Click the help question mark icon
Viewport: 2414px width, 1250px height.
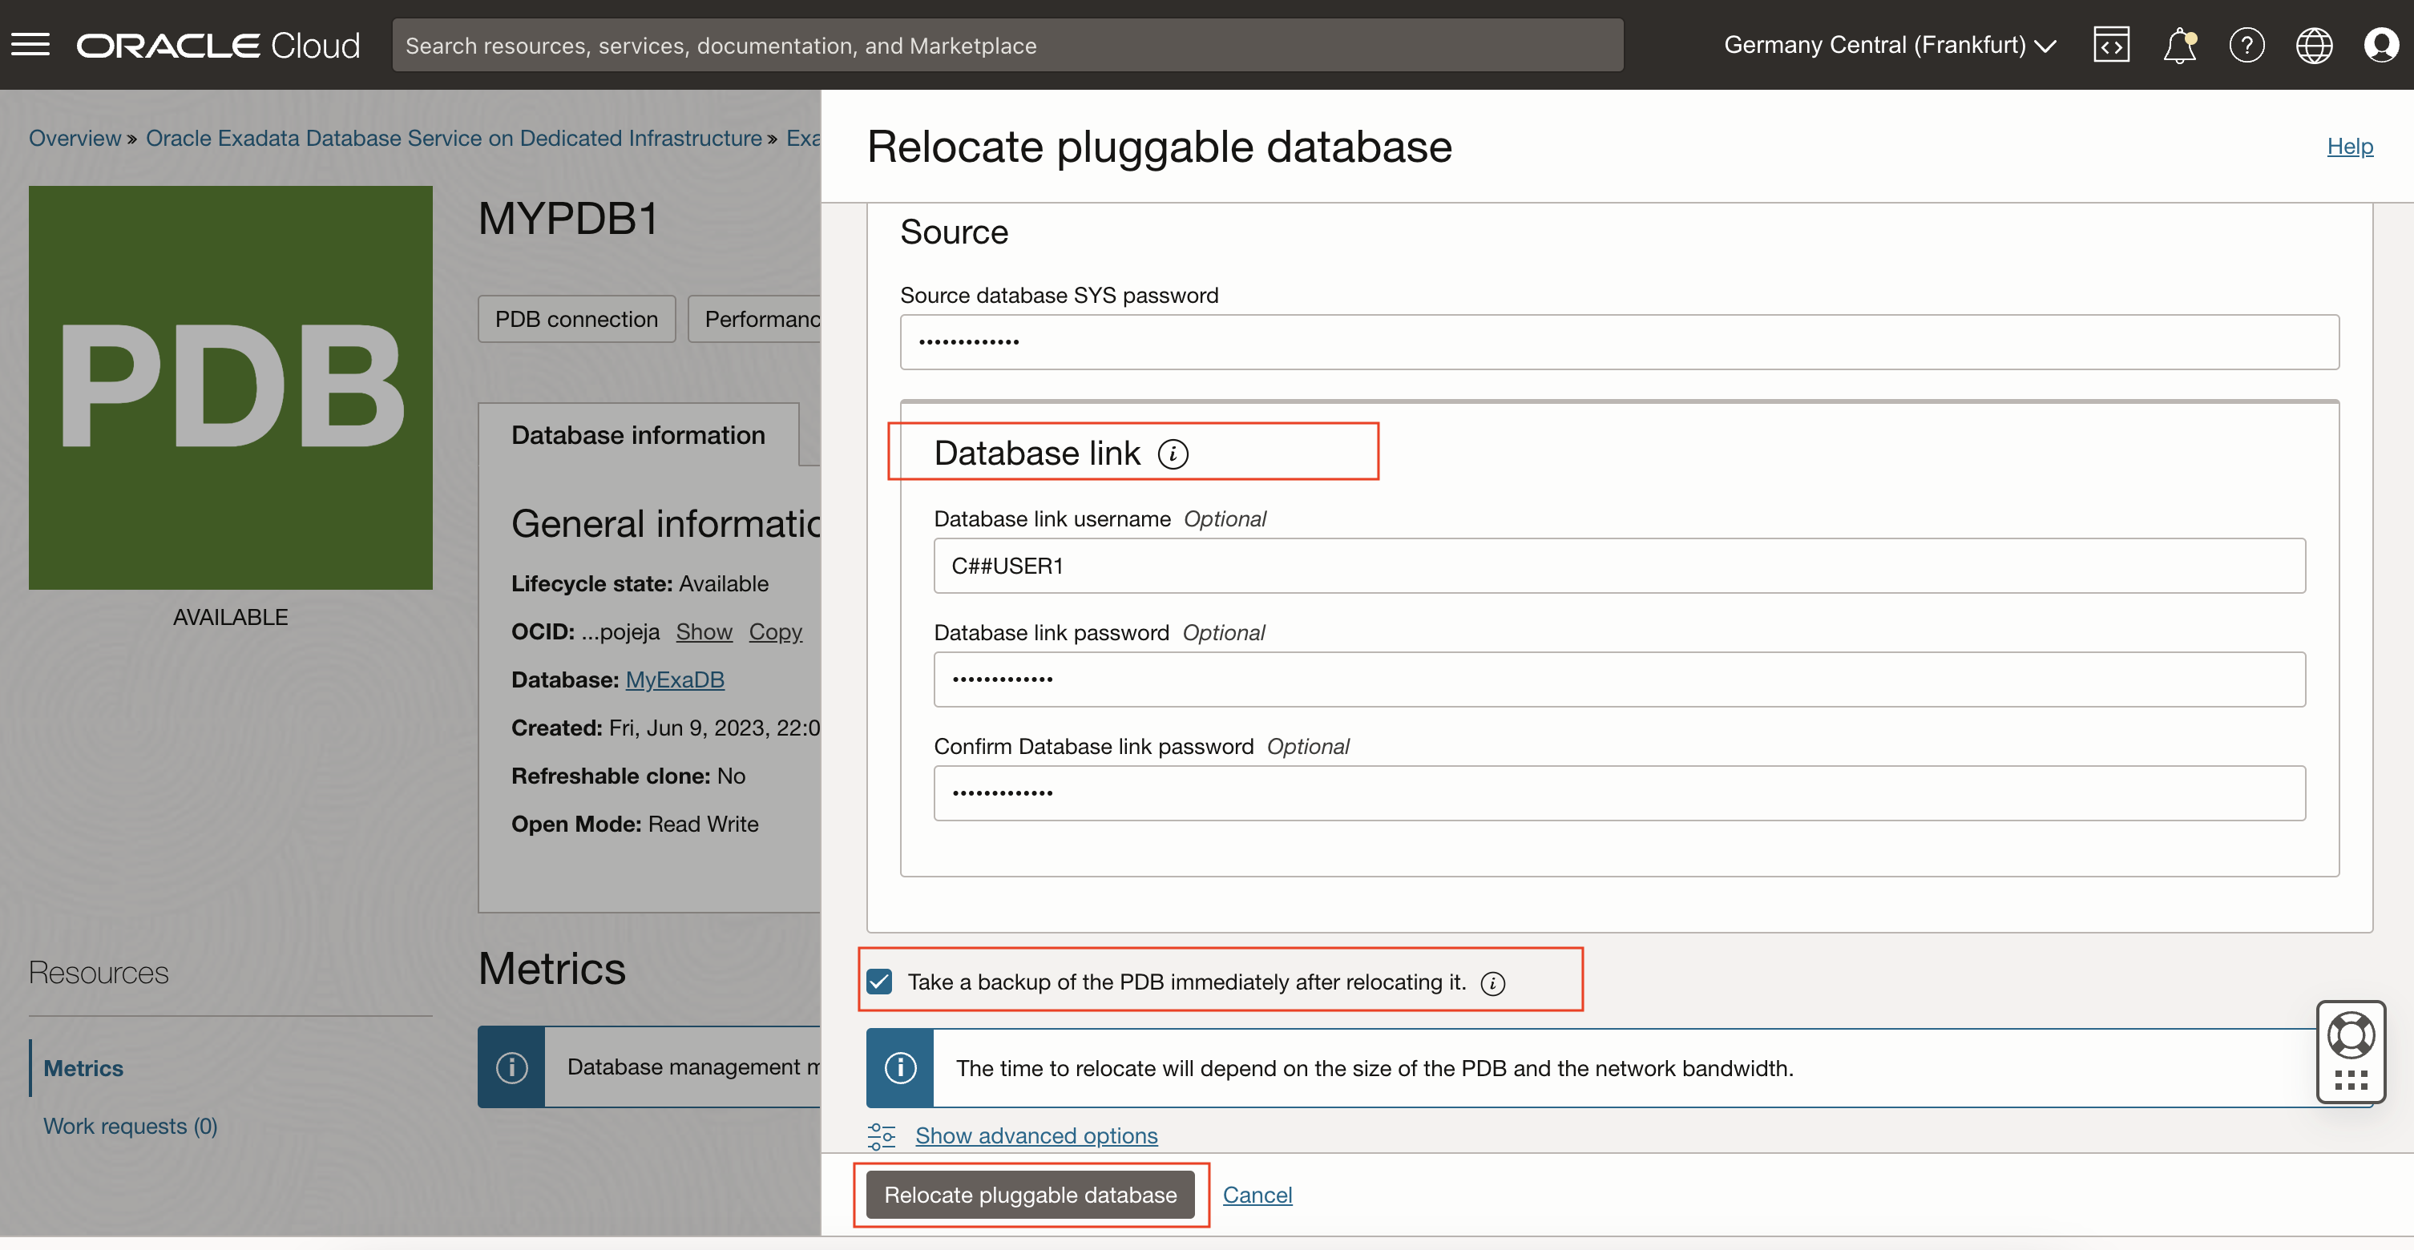tap(2246, 44)
